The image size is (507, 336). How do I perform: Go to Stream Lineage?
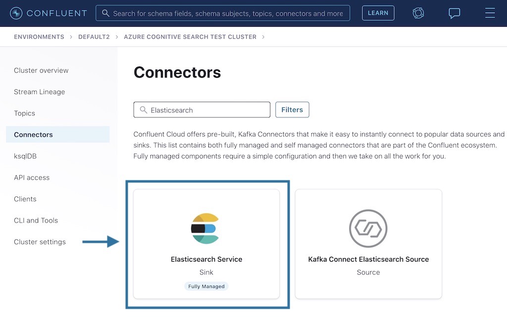coord(39,92)
